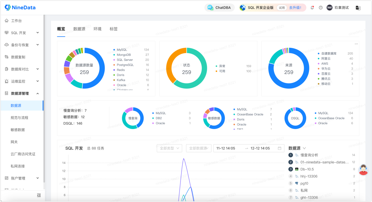Click the 数据源管理 sidebar icon

tap(7, 93)
